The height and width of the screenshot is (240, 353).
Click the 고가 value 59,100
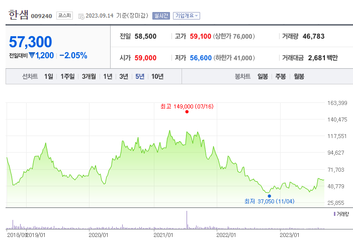[200, 36]
